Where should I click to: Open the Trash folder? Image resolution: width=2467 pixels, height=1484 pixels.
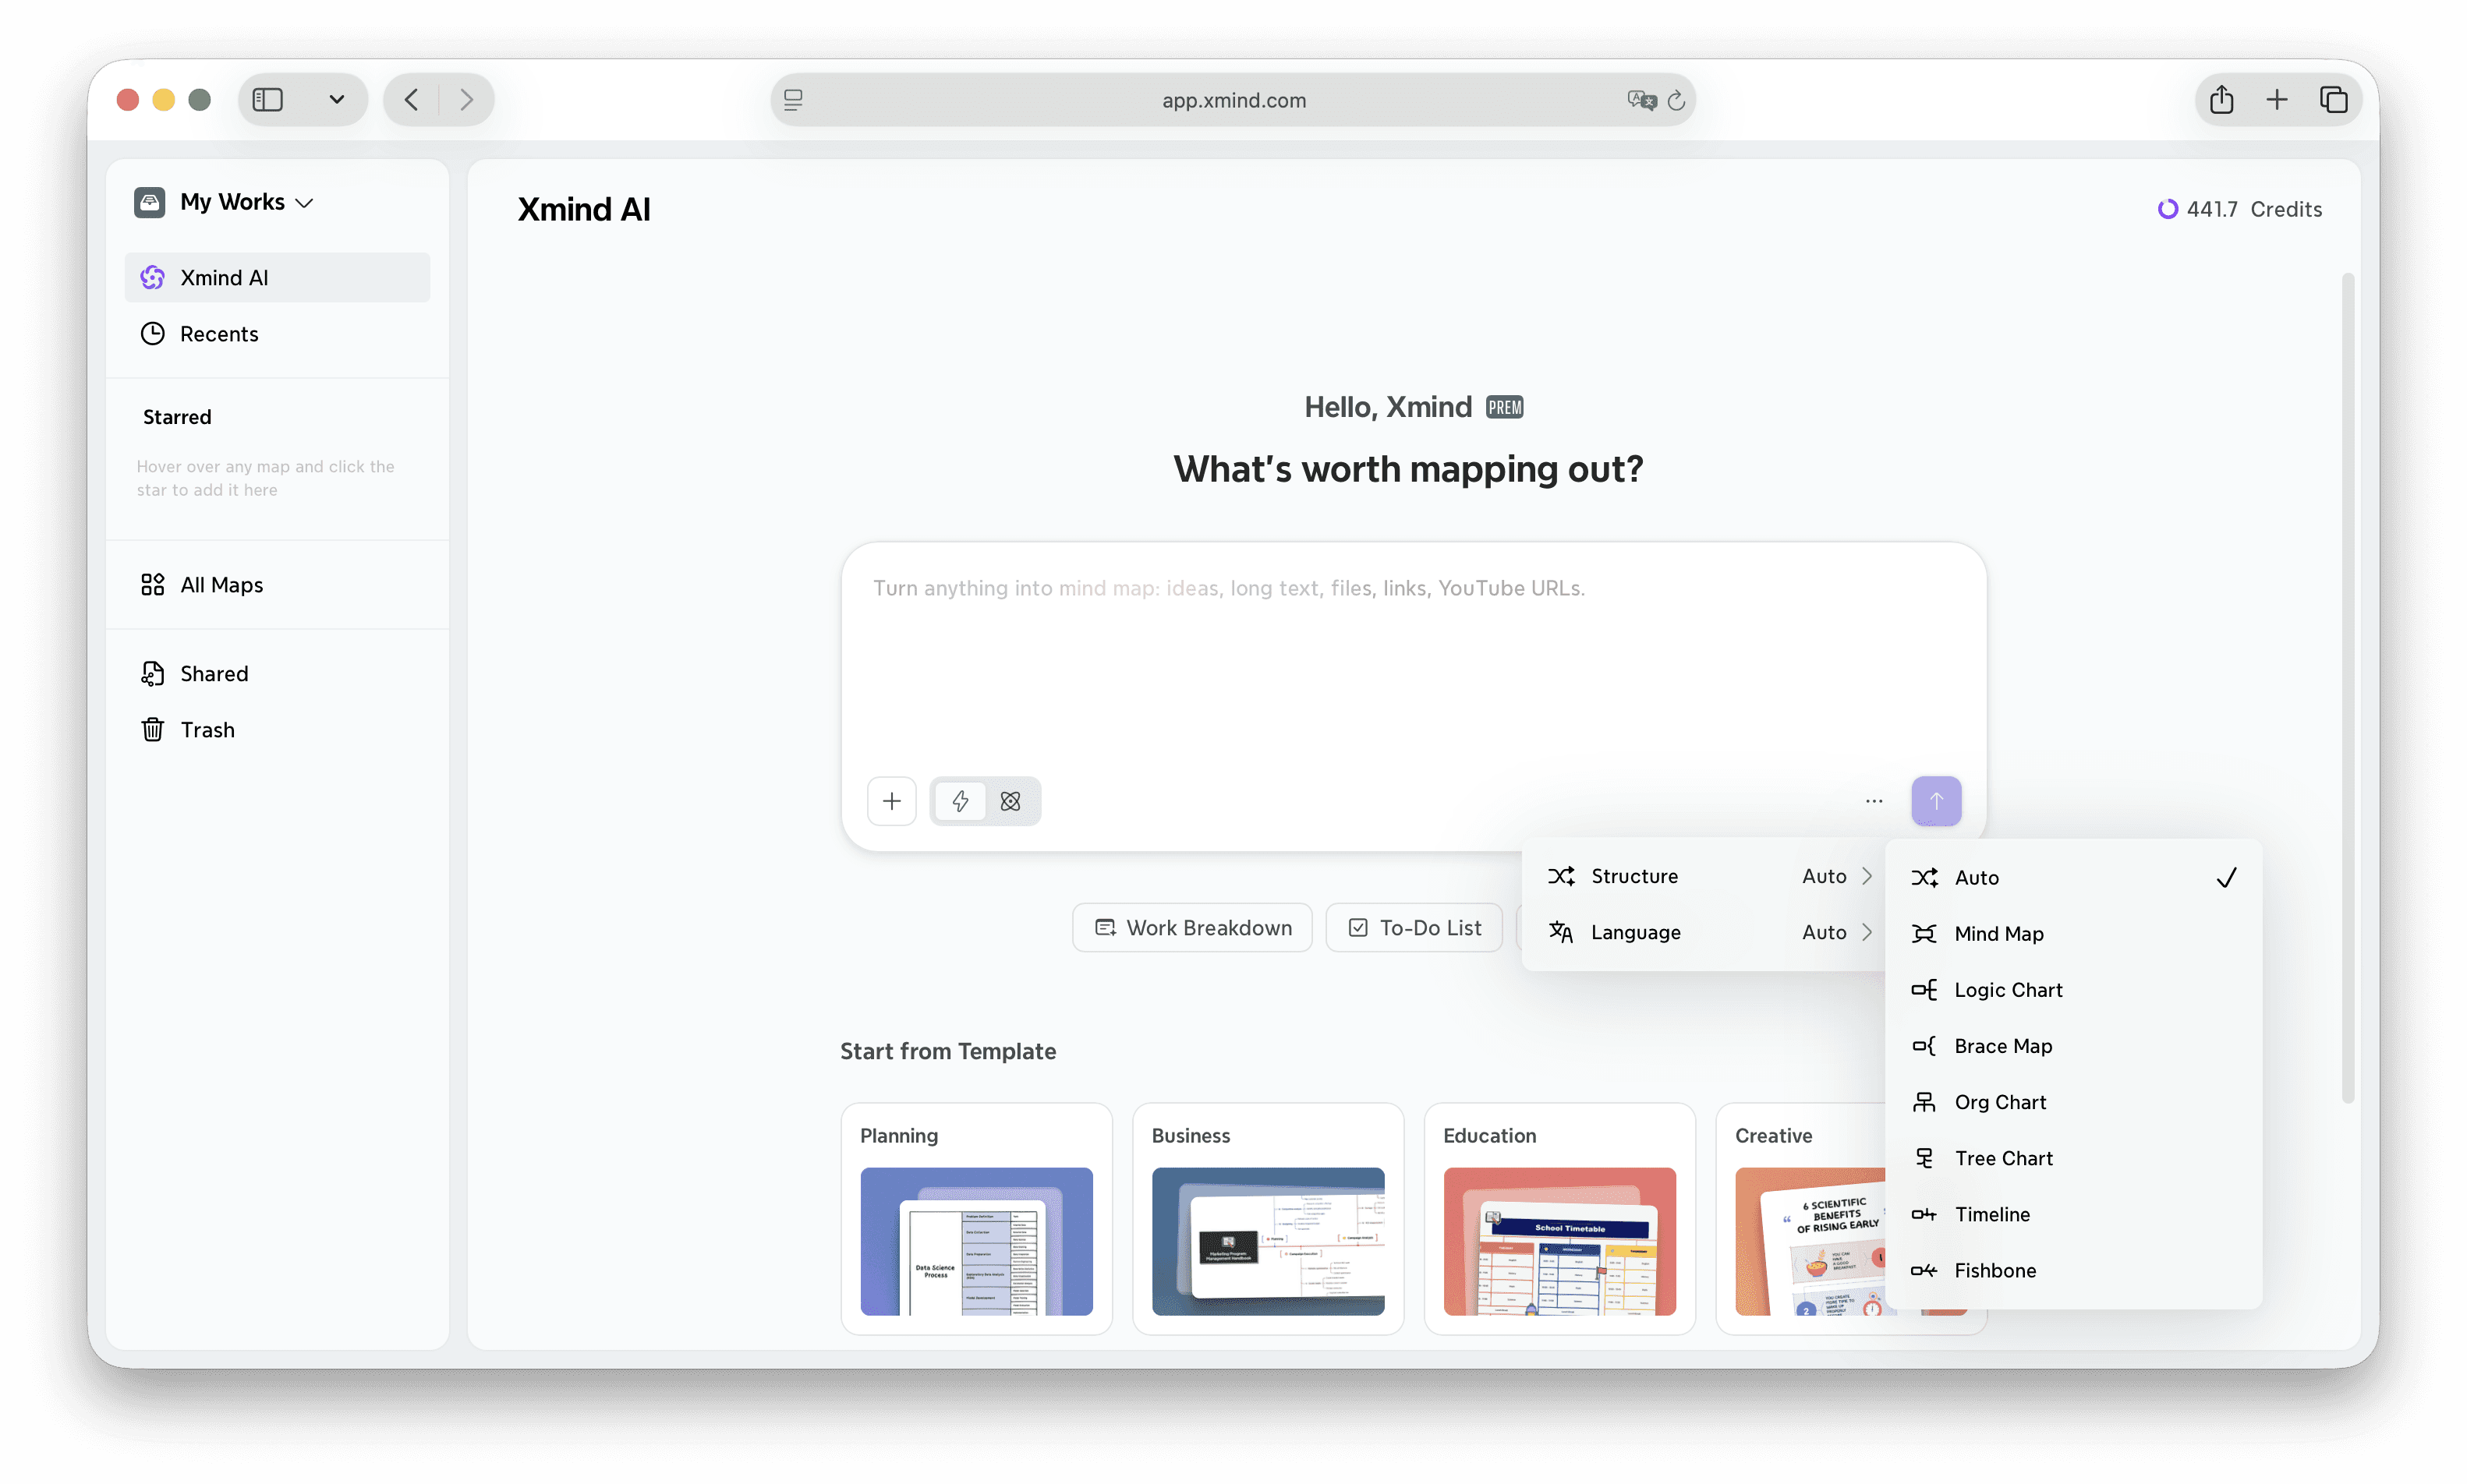[277, 729]
